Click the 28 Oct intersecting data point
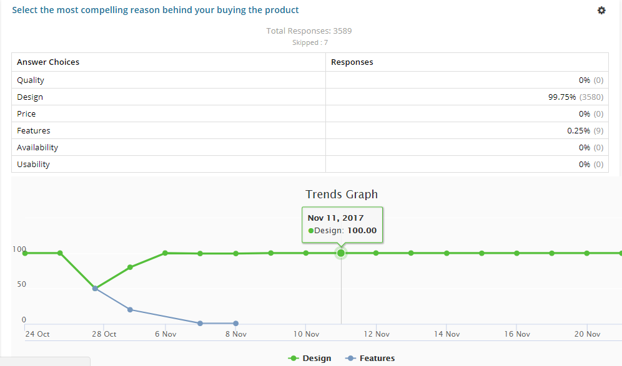 click(x=95, y=289)
